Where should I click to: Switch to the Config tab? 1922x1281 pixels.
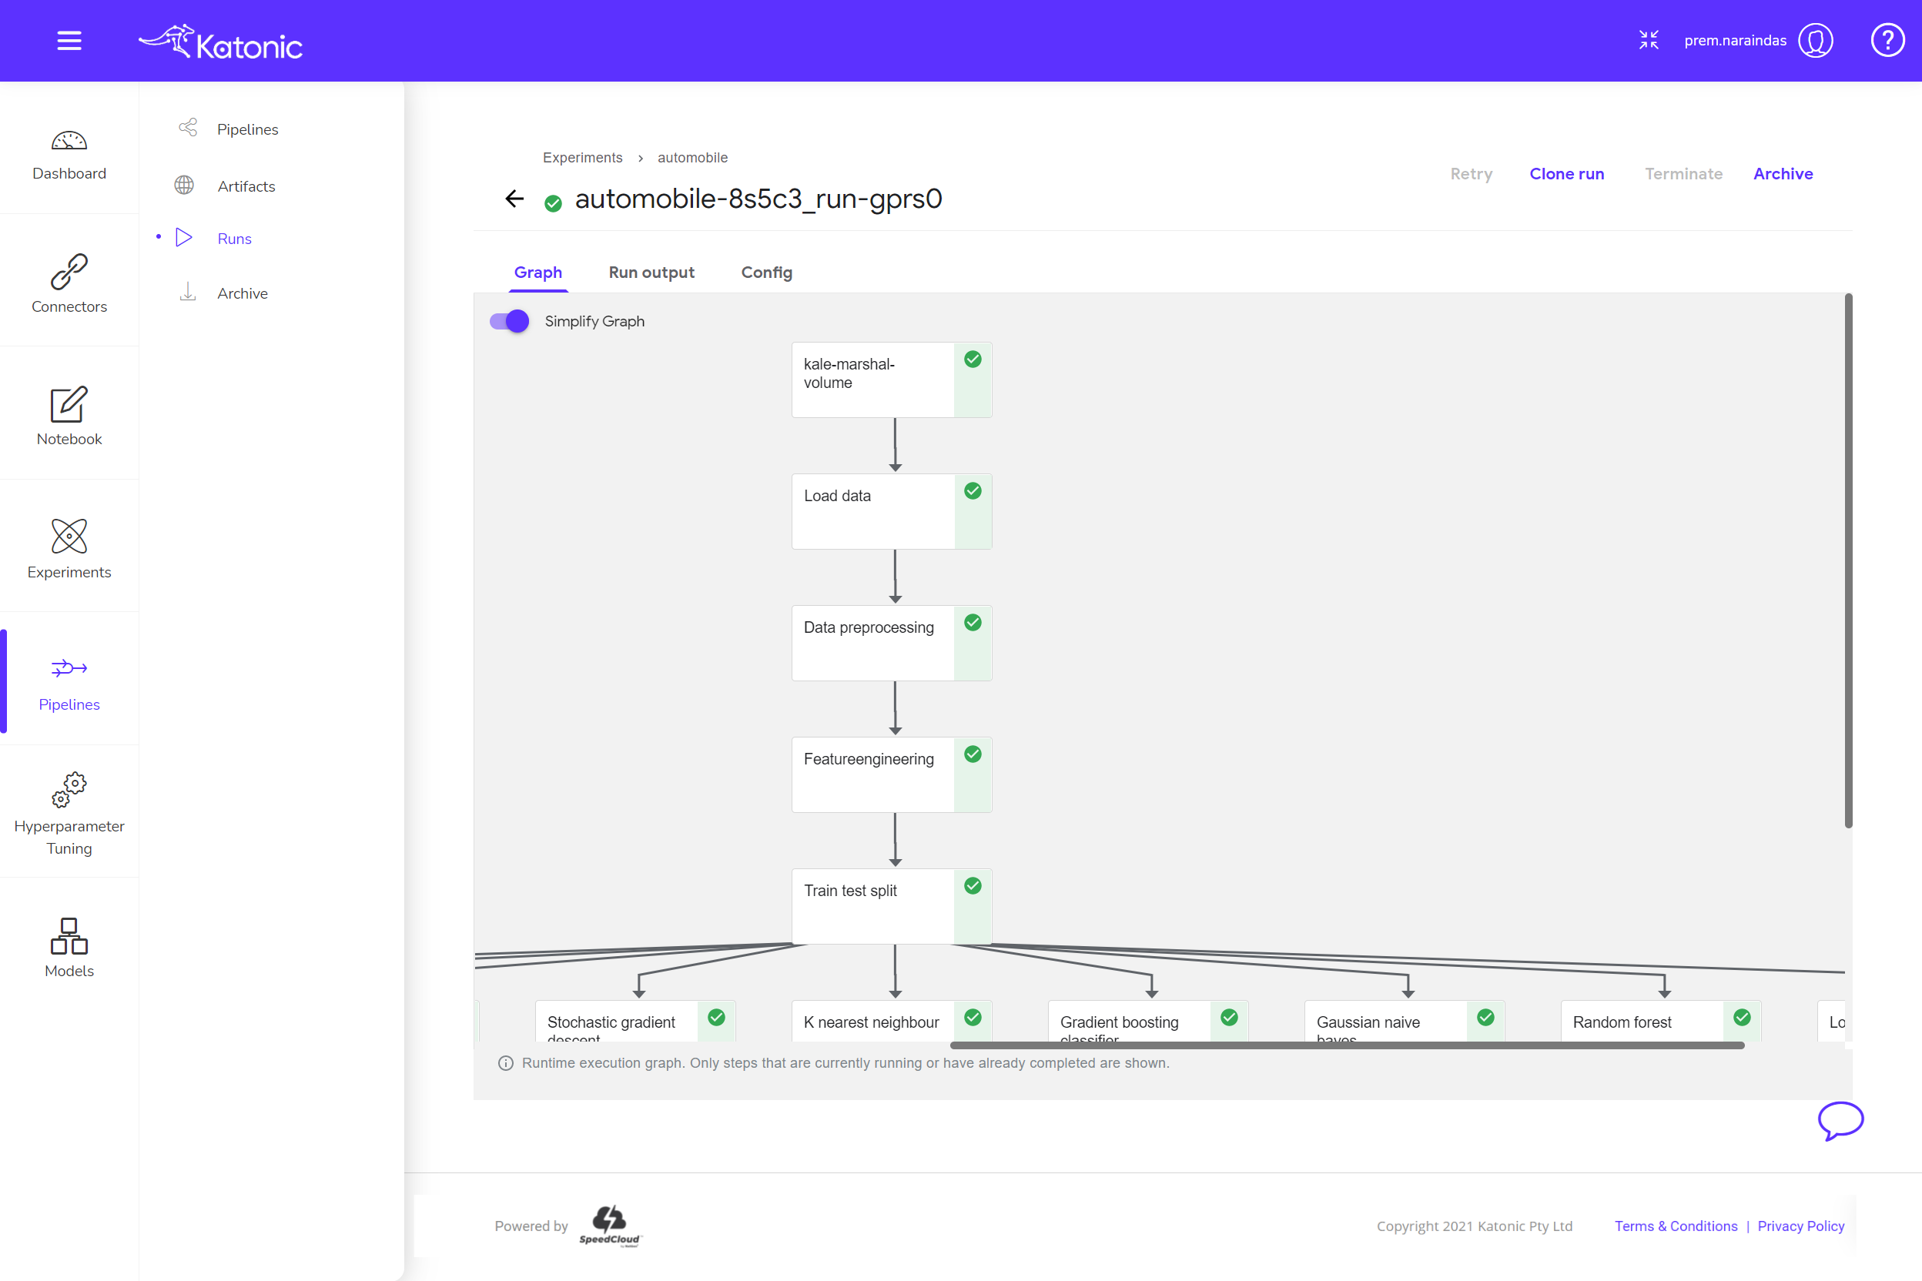click(x=765, y=272)
